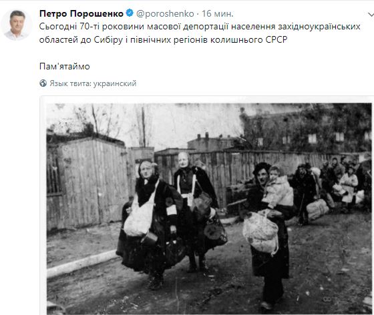Select the word Пам'ятаймо in tweet
The height and width of the screenshot is (315, 374).
tap(65, 66)
